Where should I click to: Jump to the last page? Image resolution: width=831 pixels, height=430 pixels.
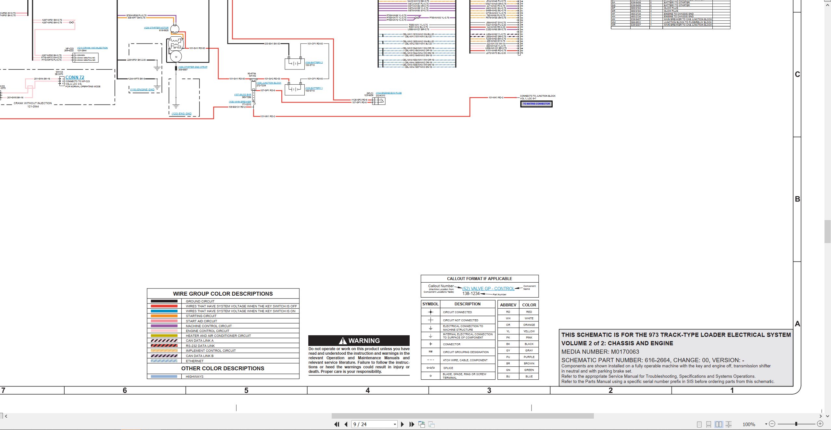(x=412, y=424)
